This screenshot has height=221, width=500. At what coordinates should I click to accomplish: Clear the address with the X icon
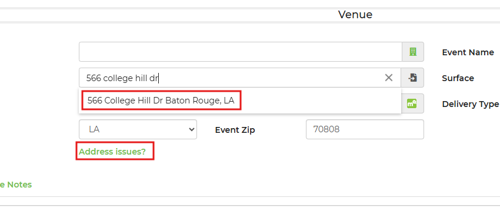(388, 78)
